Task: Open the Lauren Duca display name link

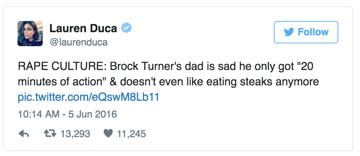Action: click(x=83, y=28)
